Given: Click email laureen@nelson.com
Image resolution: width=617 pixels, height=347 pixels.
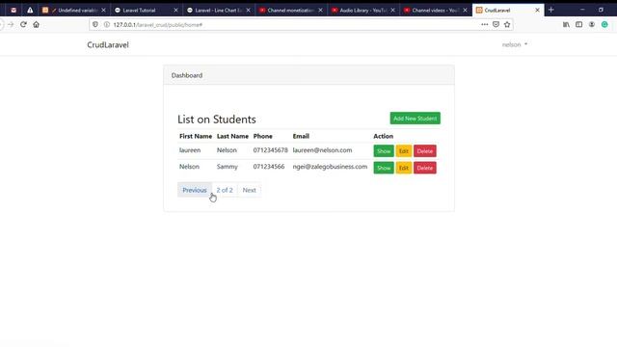Looking at the screenshot, I should tap(322, 150).
